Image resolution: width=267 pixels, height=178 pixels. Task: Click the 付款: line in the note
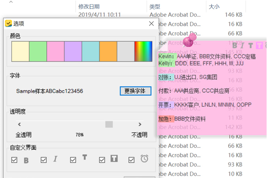(194, 91)
